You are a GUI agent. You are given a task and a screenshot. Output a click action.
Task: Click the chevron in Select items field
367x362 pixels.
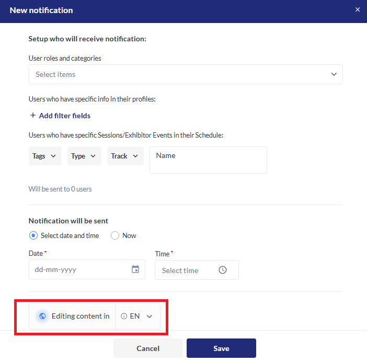(334, 74)
